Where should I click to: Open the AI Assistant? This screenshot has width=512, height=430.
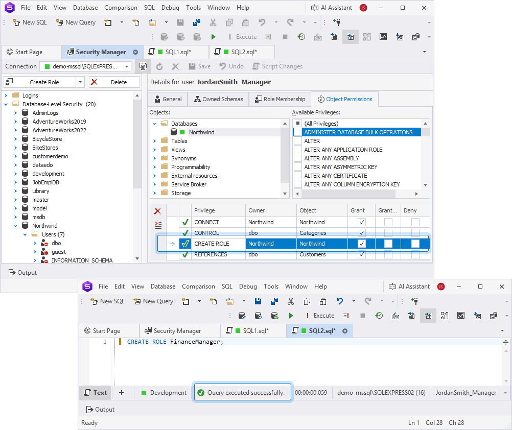(331, 7)
